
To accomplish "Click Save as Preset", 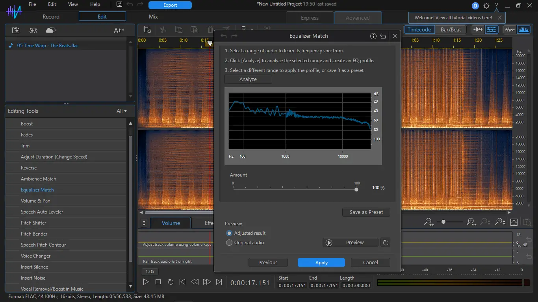I will (366, 212).
